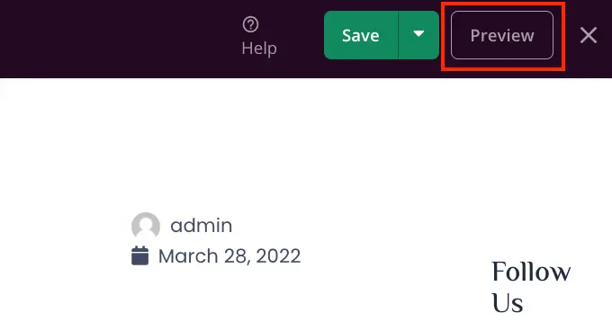
Task: Select the word Us in sidebar heading
Action: [508, 303]
